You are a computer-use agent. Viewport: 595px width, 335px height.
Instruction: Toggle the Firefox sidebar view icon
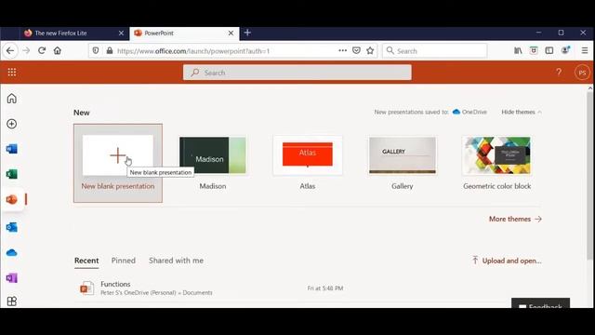(549, 50)
